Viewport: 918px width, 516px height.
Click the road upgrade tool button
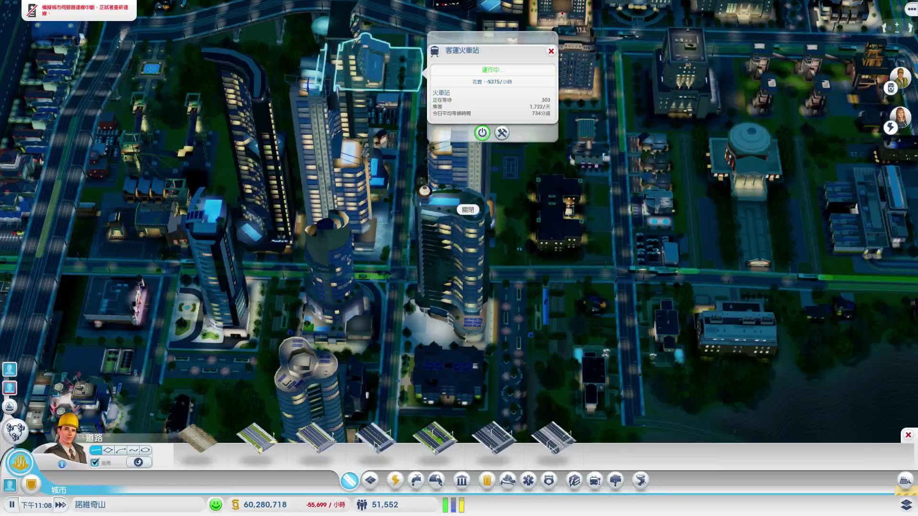click(x=139, y=462)
